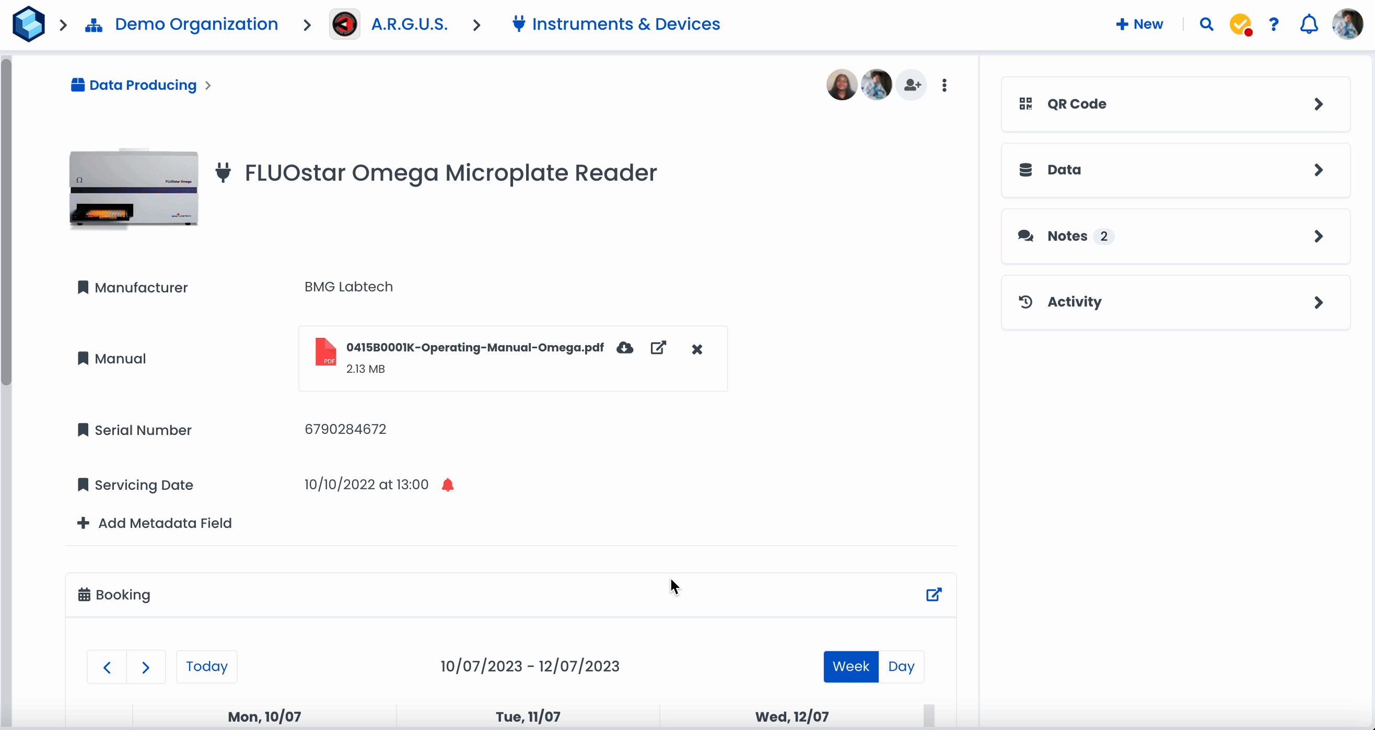1375x730 pixels.
Task: Open Instruments & Devices breadcrumb
Action: point(625,24)
